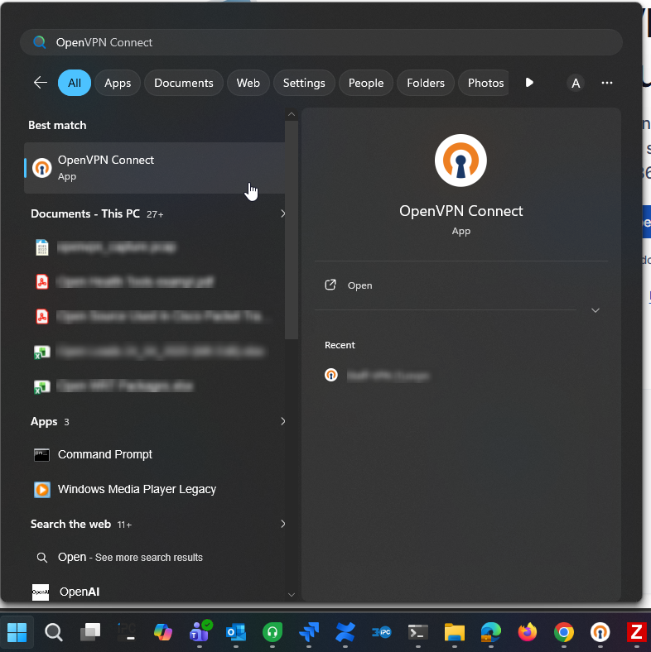Open OpenVPN Connect from the taskbar

click(x=600, y=632)
